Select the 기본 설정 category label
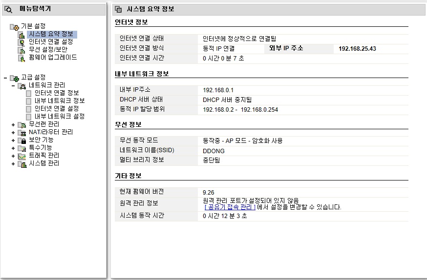This screenshot has height=280, width=427. click(x=33, y=26)
